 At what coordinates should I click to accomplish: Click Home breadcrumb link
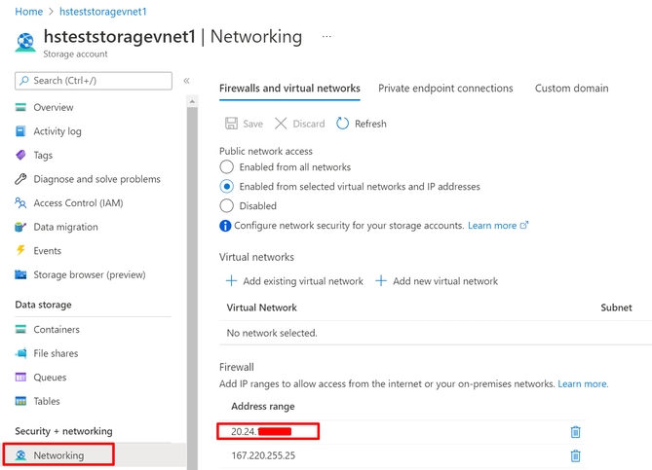tap(28, 12)
